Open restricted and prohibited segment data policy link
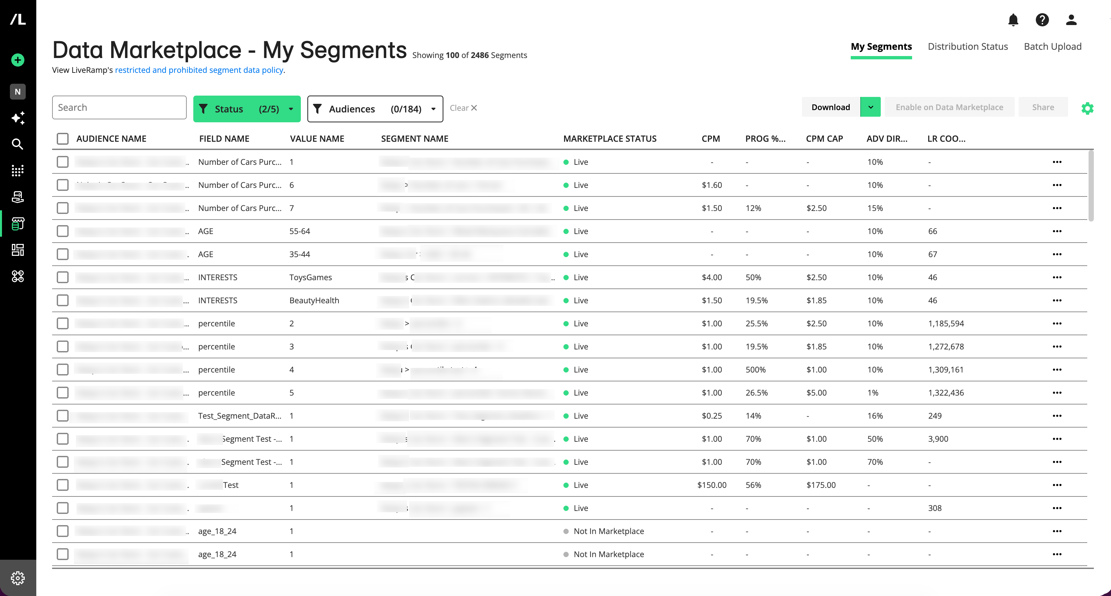 coord(199,70)
